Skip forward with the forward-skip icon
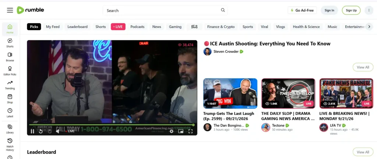This screenshot has width=377, height=159. click(50, 131)
